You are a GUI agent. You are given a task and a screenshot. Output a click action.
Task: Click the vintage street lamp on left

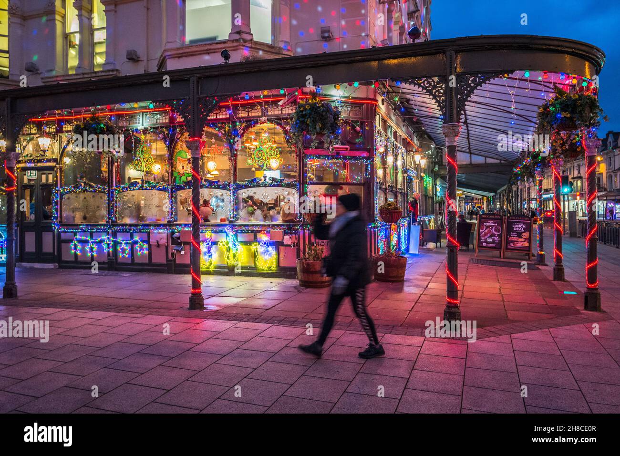click(44, 142)
